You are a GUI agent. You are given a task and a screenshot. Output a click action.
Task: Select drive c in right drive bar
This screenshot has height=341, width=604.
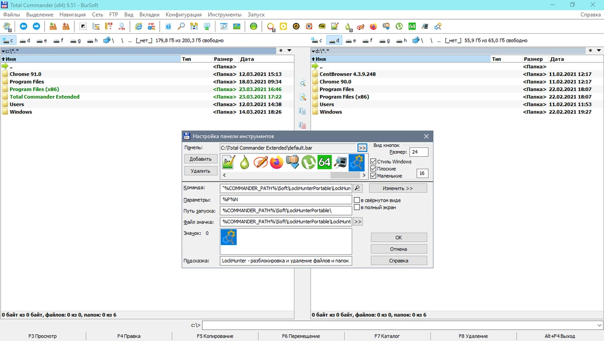(x=317, y=40)
